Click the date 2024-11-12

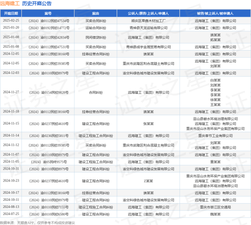(11, 145)
